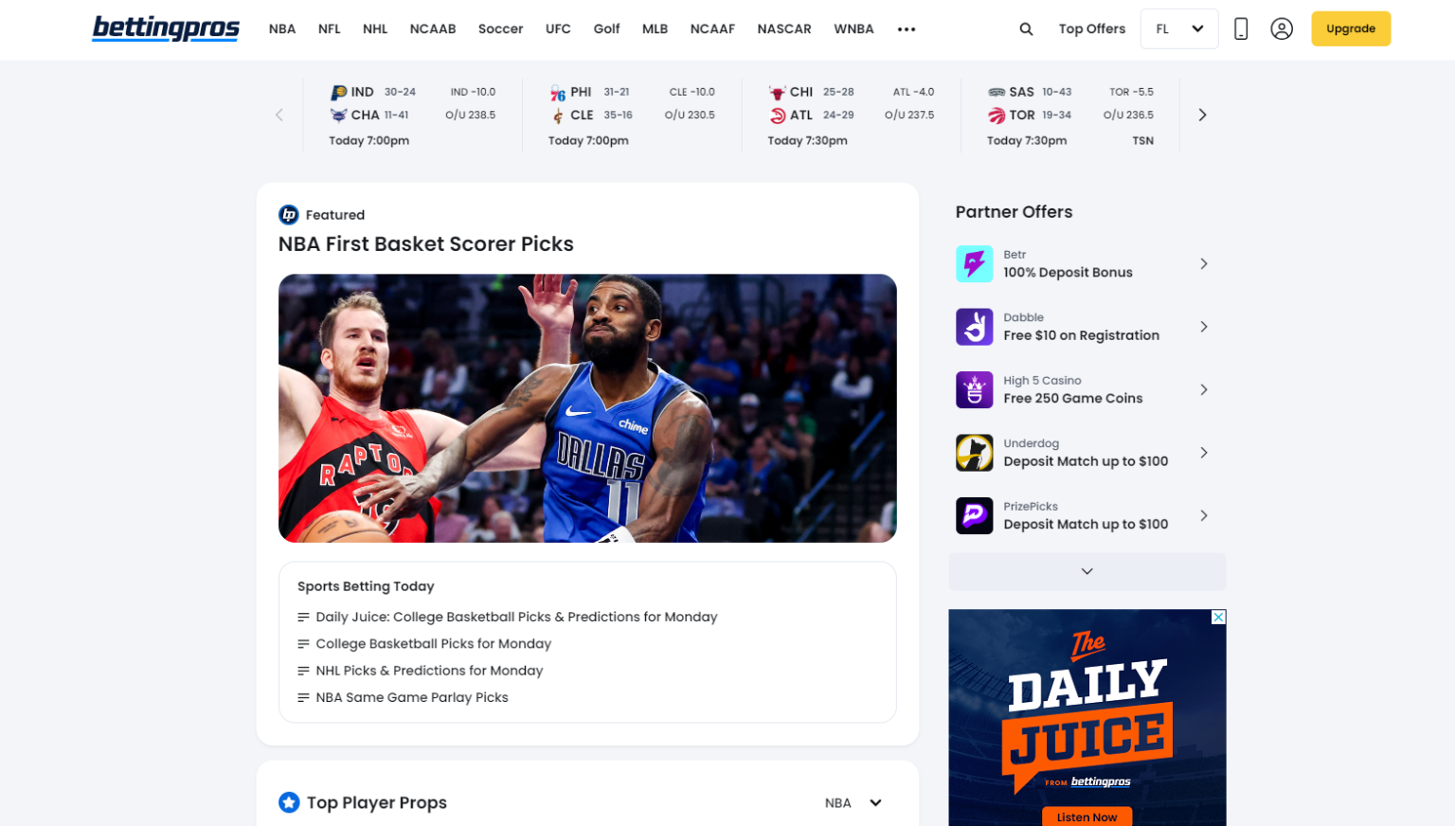This screenshot has height=826, width=1455.
Task: Click the Dabble partner offer icon
Action: (x=974, y=327)
